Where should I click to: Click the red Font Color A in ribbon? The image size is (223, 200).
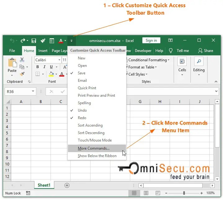click(62, 74)
